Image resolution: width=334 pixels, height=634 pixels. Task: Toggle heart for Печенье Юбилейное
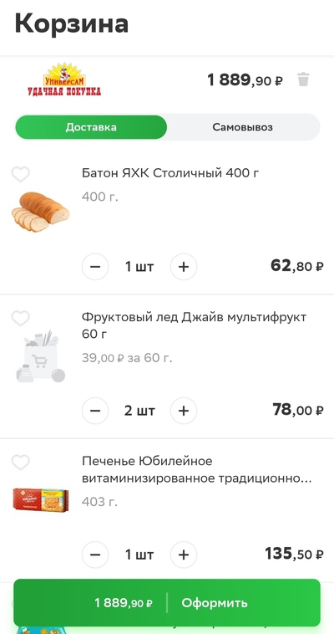point(20,463)
